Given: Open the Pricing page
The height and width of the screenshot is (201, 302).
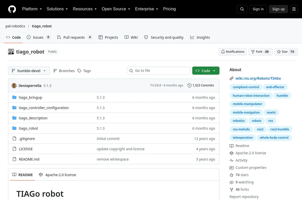Looking at the screenshot, I should pyautogui.click(x=169, y=9).
